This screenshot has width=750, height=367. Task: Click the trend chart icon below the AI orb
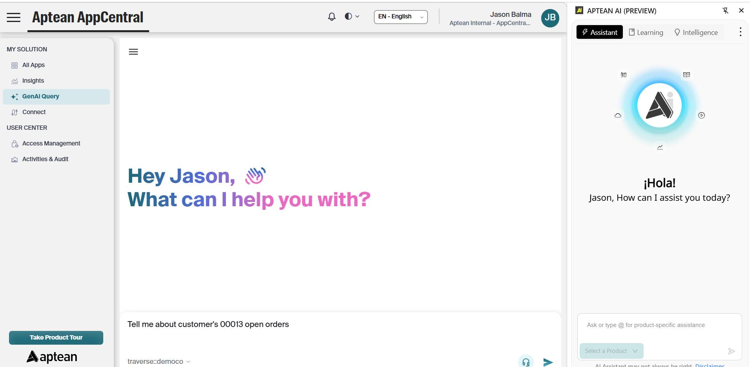[660, 147]
